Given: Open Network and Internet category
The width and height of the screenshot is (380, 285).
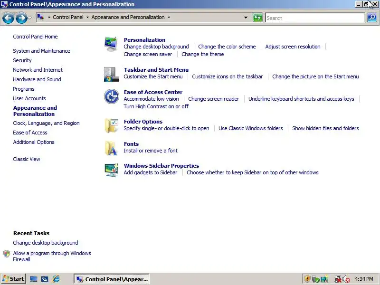Looking at the screenshot, I should pos(38,70).
